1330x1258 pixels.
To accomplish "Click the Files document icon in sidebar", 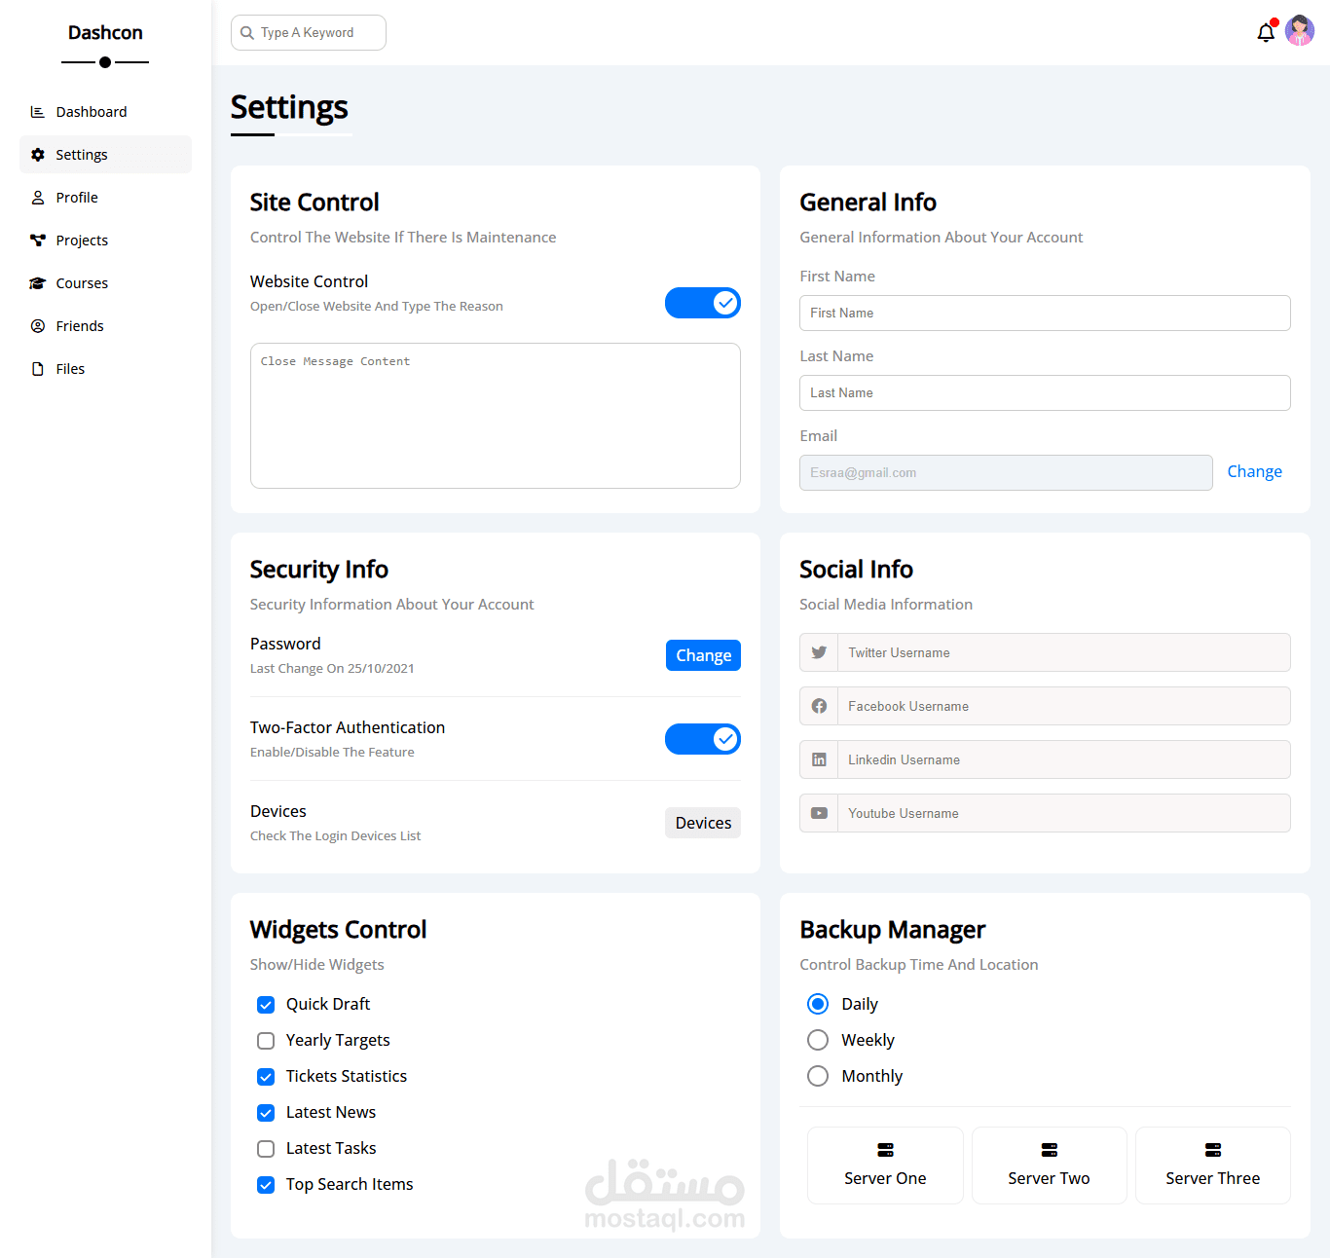I will tap(38, 369).
